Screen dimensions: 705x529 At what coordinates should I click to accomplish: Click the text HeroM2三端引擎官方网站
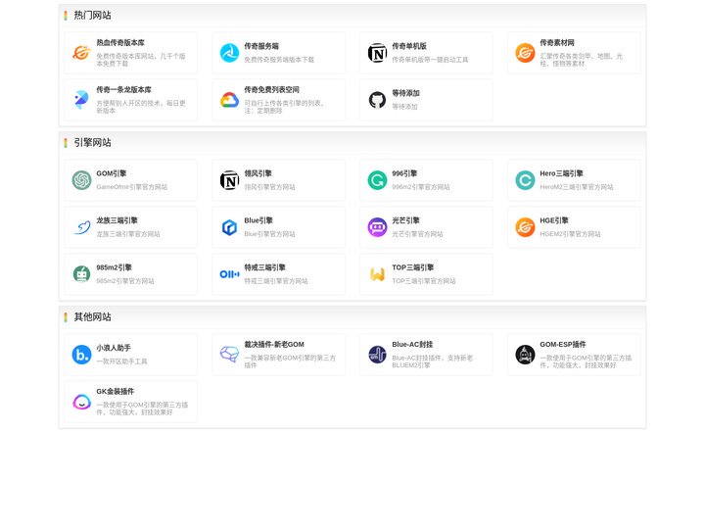coord(577,187)
